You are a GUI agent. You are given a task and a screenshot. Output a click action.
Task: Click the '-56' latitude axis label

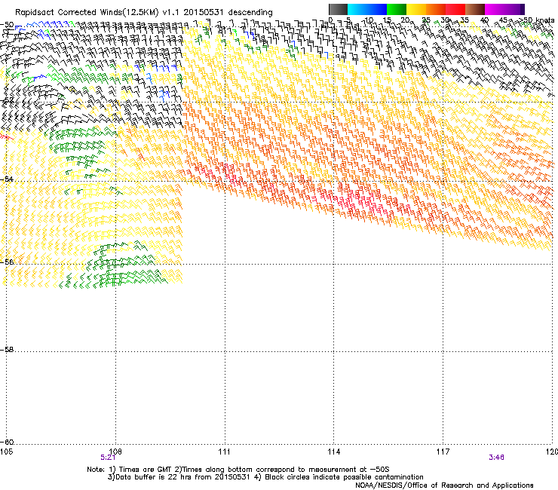pyautogui.click(x=7, y=262)
